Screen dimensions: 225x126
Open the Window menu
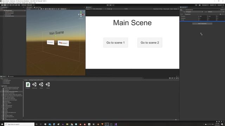coord(31,3)
